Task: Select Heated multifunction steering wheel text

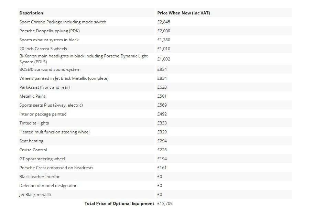Action: (54, 132)
